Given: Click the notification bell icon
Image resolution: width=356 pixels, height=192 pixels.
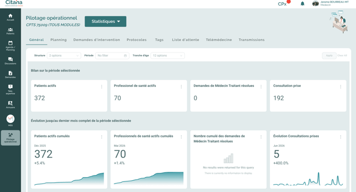Looking at the screenshot, I should [302, 4].
